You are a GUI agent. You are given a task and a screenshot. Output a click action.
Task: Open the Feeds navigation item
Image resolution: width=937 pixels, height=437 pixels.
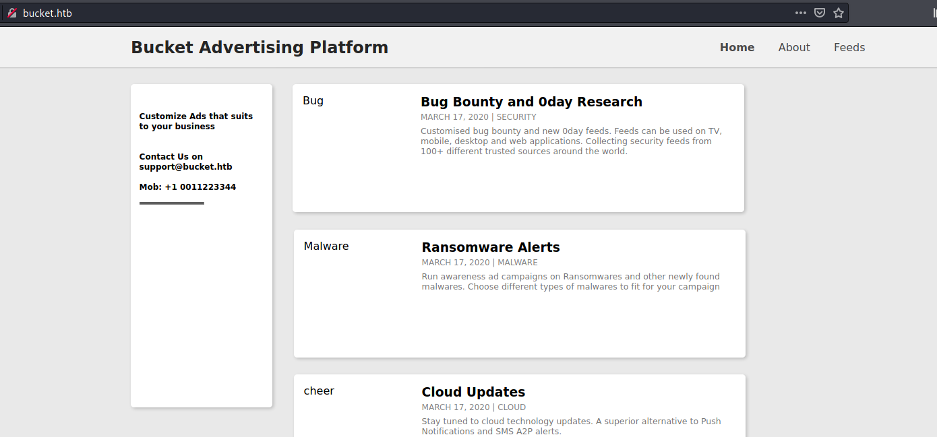pyautogui.click(x=849, y=47)
